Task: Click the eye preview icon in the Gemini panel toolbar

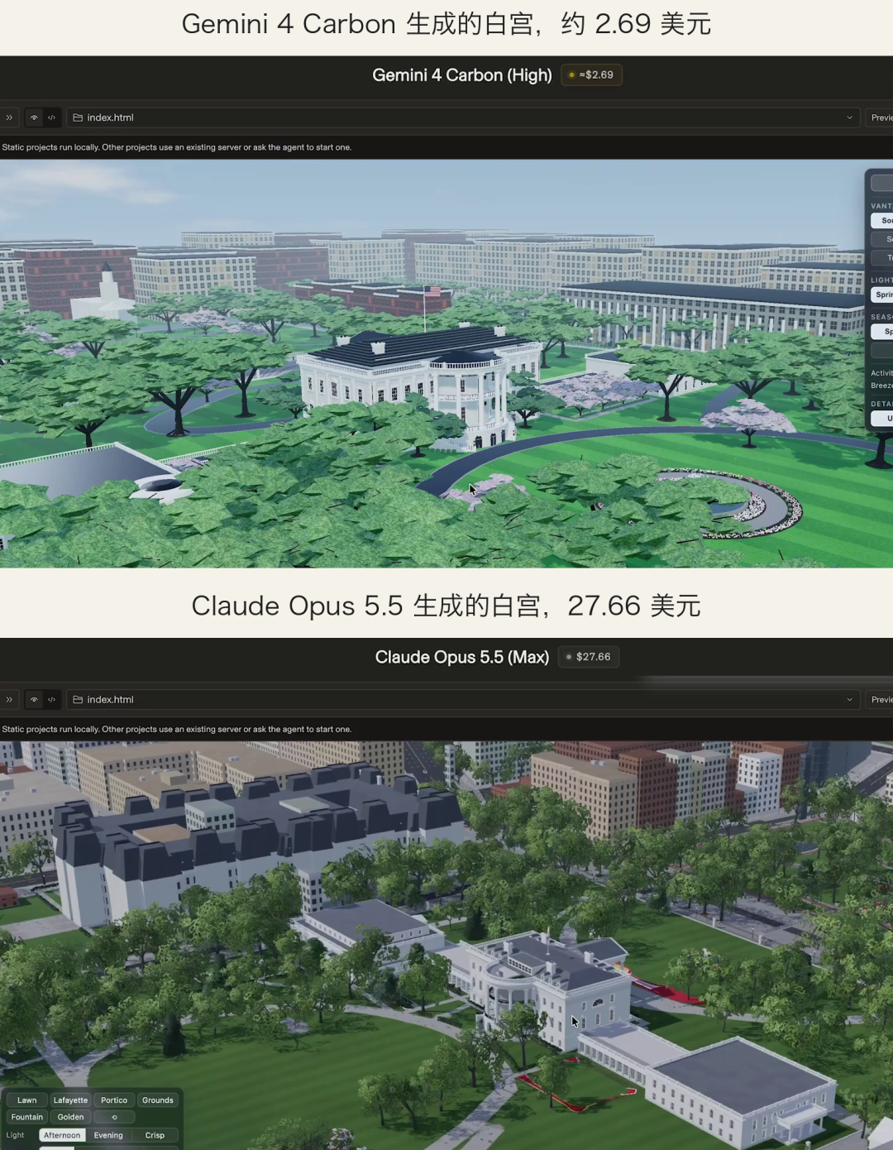Action: [34, 117]
